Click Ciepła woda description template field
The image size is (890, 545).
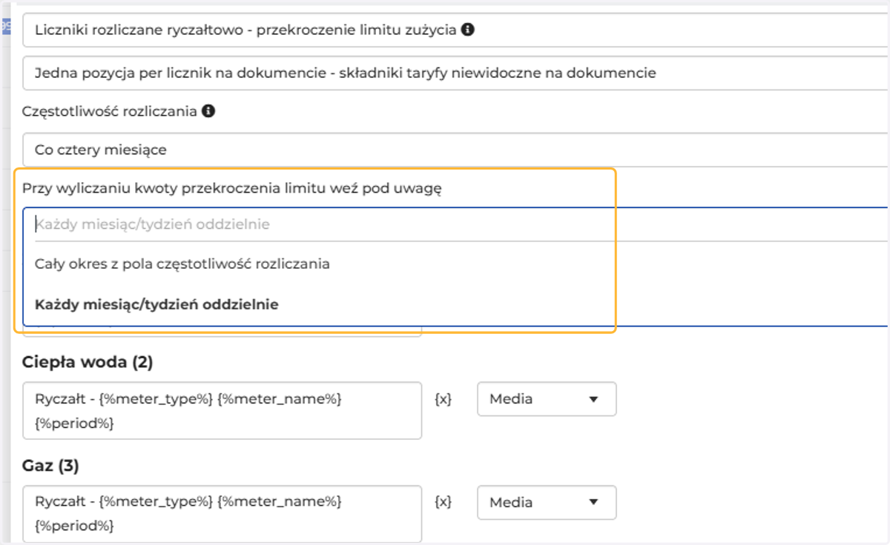[222, 411]
